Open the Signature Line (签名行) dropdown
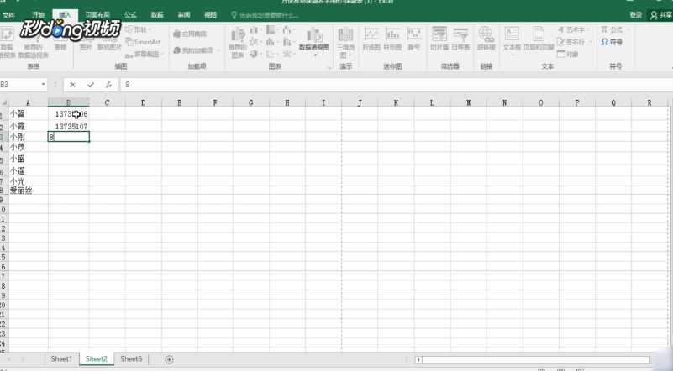The height and width of the screenshot is (371, 673). 575,42
